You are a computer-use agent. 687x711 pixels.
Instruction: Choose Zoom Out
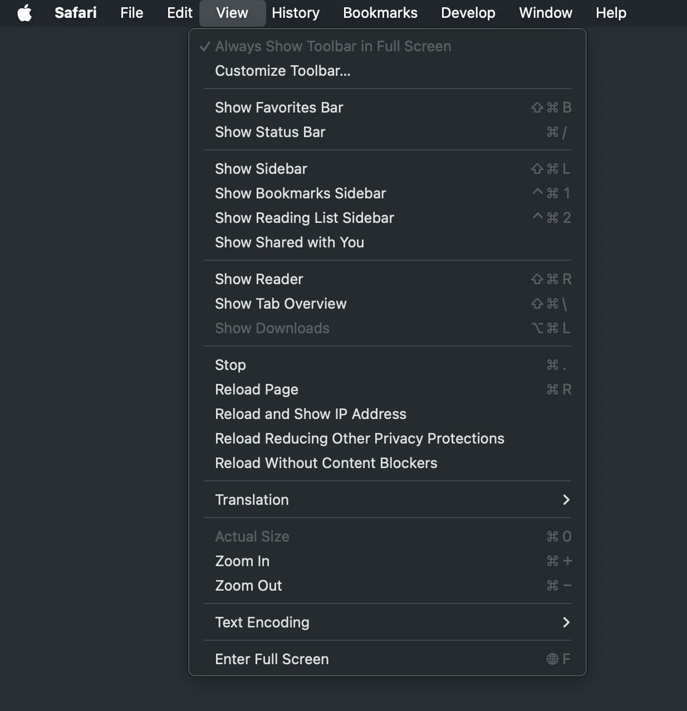coord(387,586)
